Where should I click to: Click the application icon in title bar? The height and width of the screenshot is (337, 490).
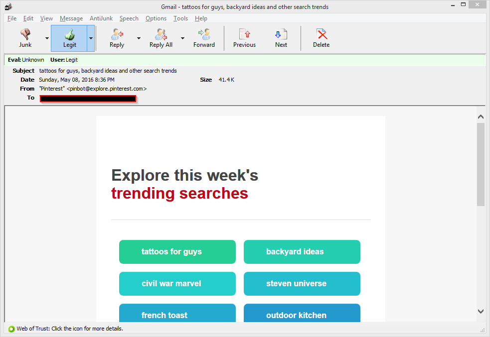tap(8, 6)
